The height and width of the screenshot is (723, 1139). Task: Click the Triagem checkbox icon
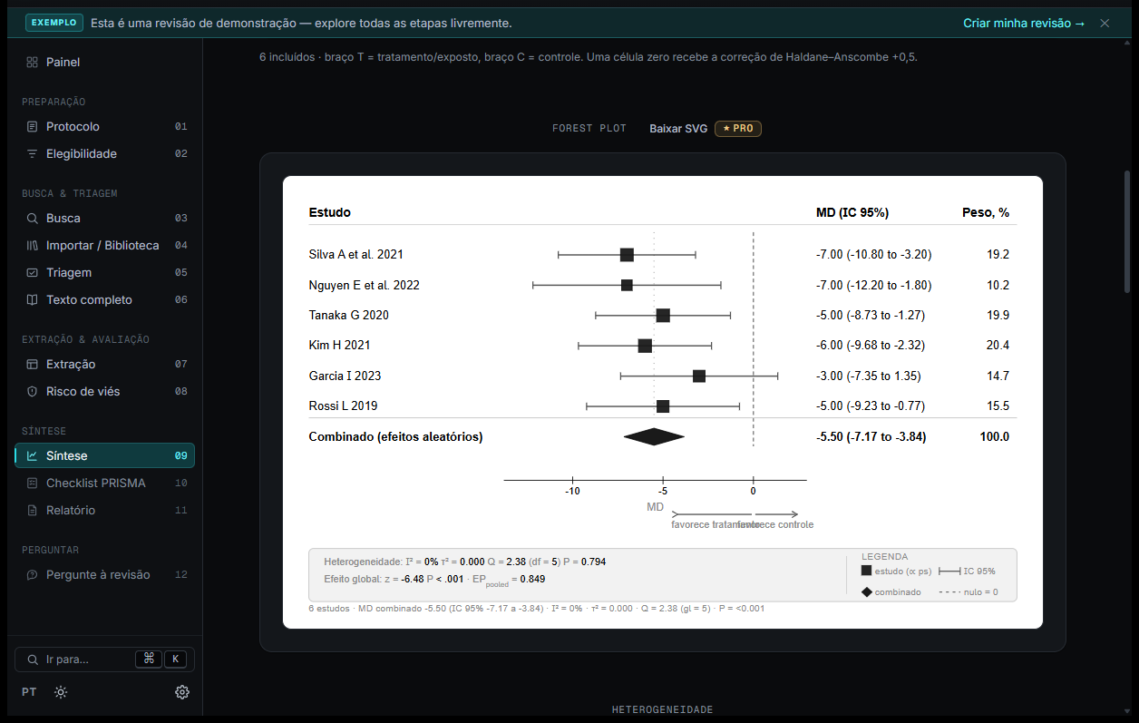(x=32, y=273)
